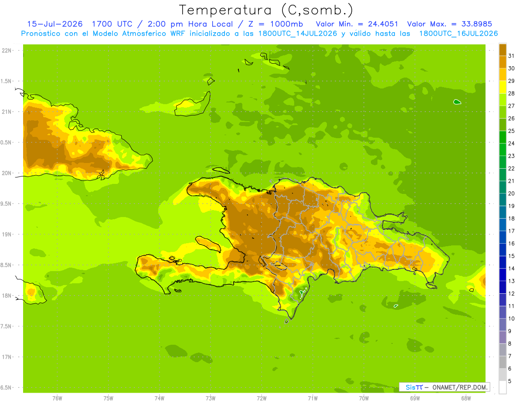Viewport: 523px width, 404px height.
Task: Click the '8.5N' latitude label
Action: (x=6, y=265)
